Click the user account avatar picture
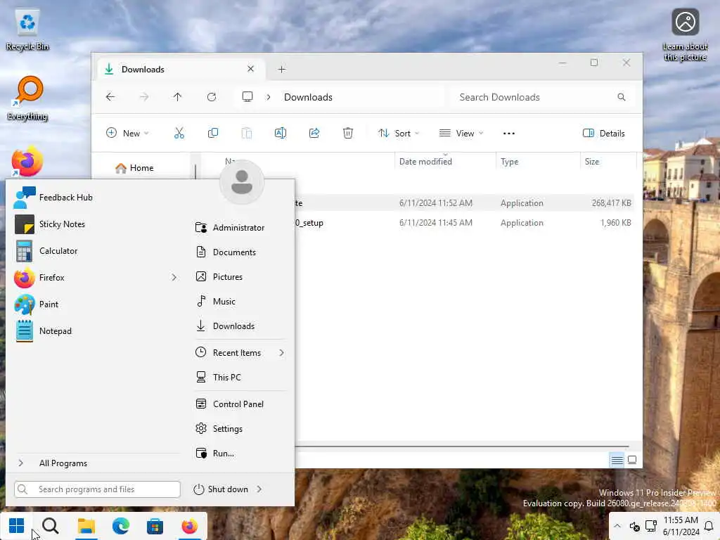This screenshot has width=720, height=540. tap(242, 182)
